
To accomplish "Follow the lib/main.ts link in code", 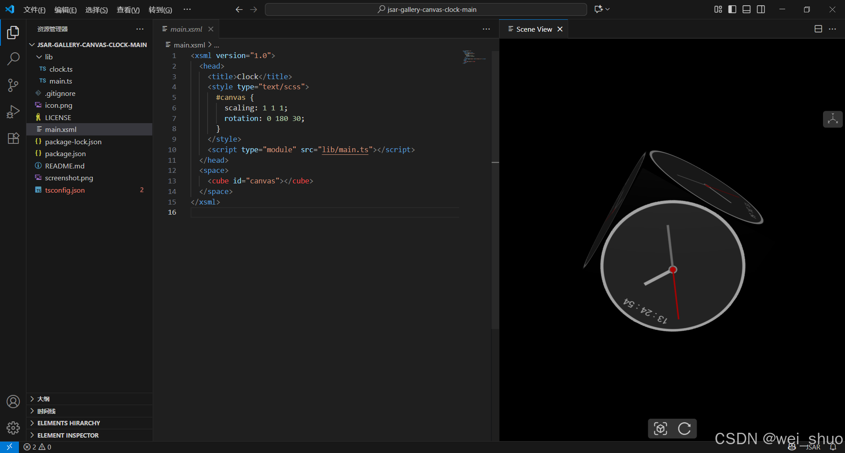I will point(345,150).
